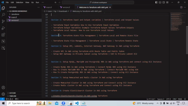Image resolution: width=188 pixels, height=106 pixels.
Task: Open the Zoom app on the taskbar
Action: pos(63,103)
